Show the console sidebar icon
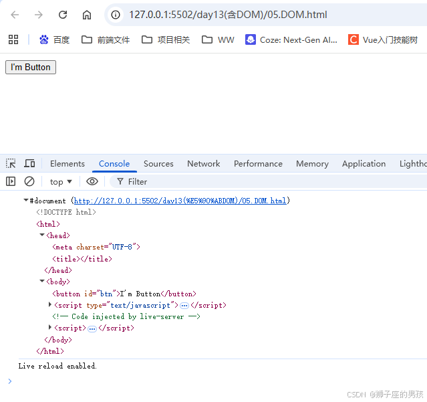The width and height of the screenshot is (427, 402). click(11, 181)
